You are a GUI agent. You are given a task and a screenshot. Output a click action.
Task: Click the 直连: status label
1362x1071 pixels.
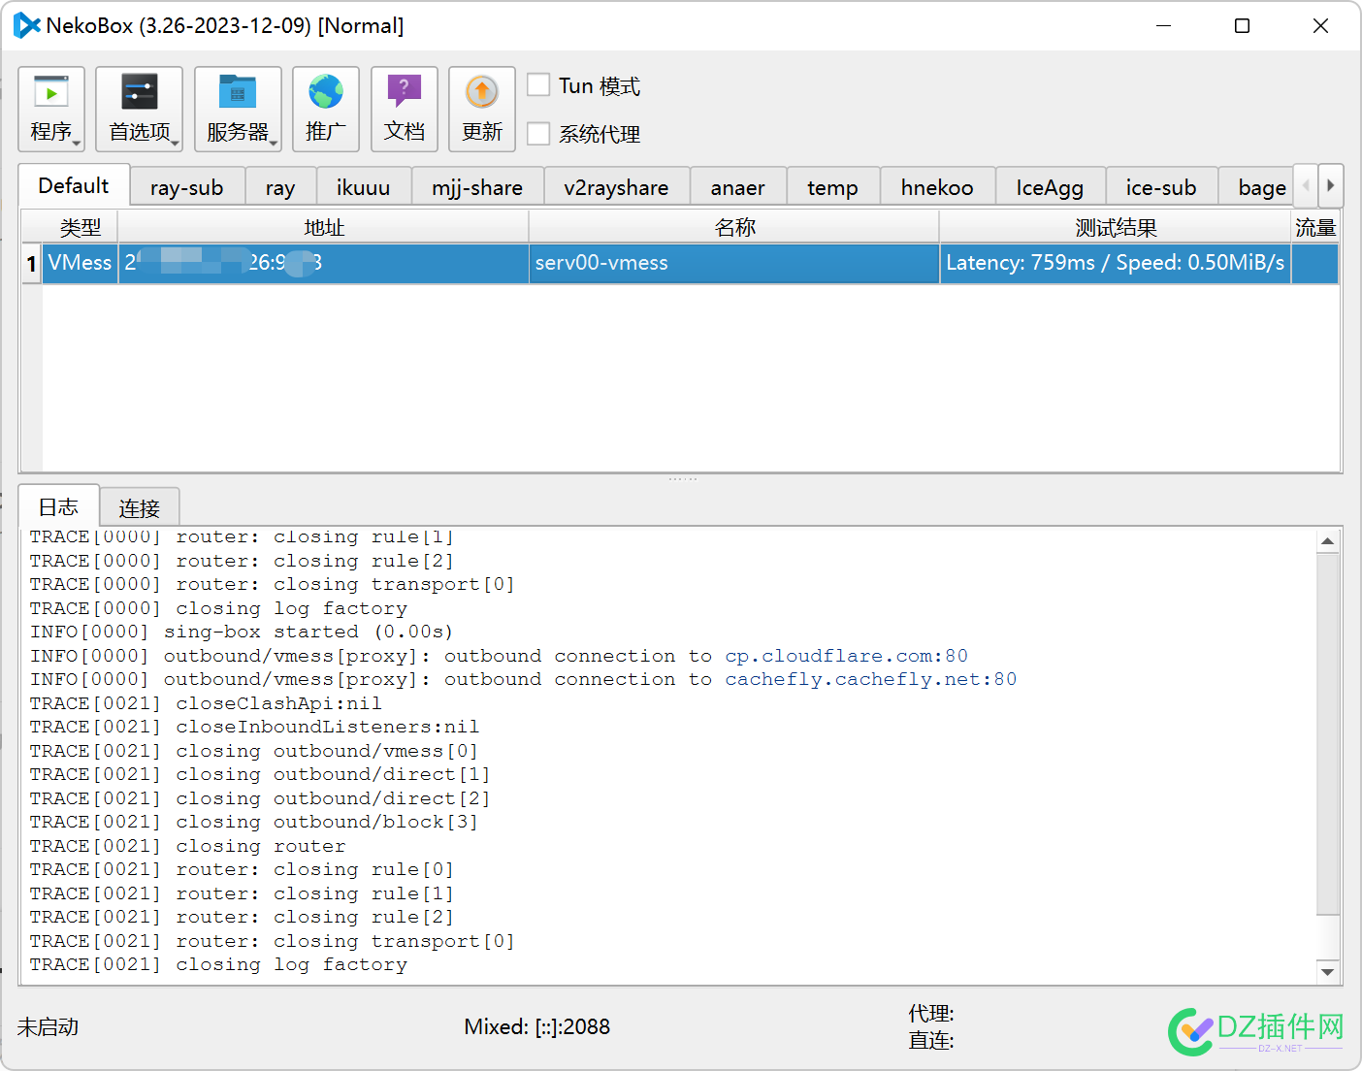coord(931,1041)
